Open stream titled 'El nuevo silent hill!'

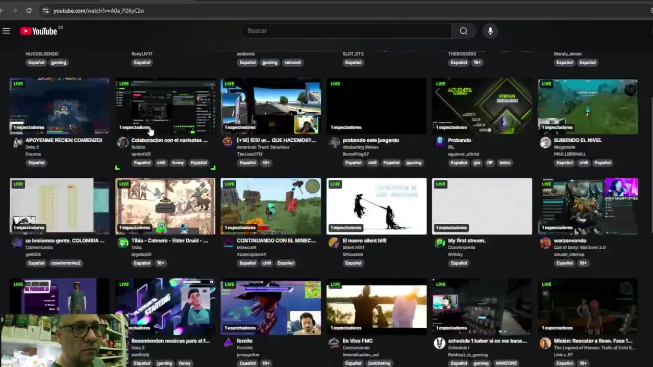(x=364, y=241)
